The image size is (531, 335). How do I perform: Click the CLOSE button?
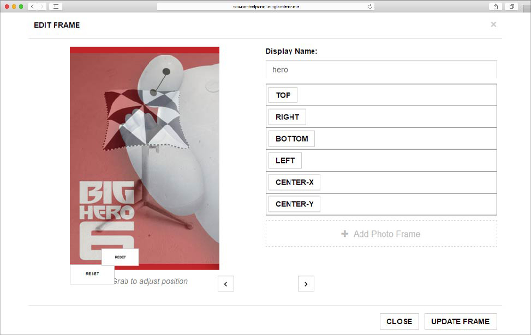399,321
